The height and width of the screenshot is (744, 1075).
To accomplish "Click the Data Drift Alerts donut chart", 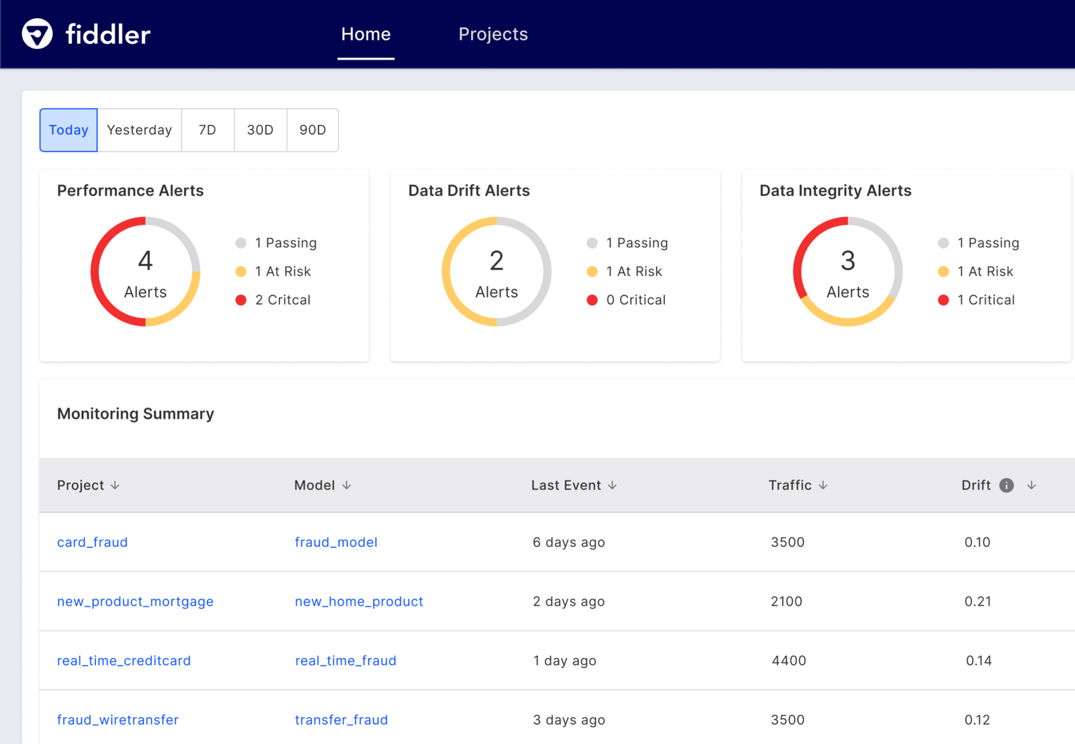I will pyautogui.click(x=496, y=271).
